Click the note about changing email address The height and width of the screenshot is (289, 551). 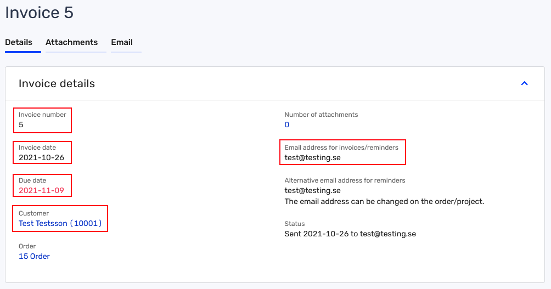(384, 201)
